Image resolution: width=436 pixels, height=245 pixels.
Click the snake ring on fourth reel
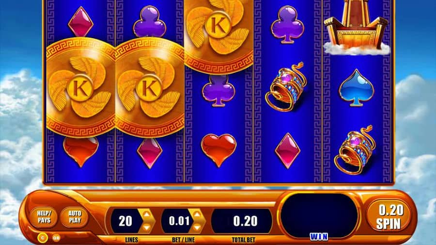285,87
